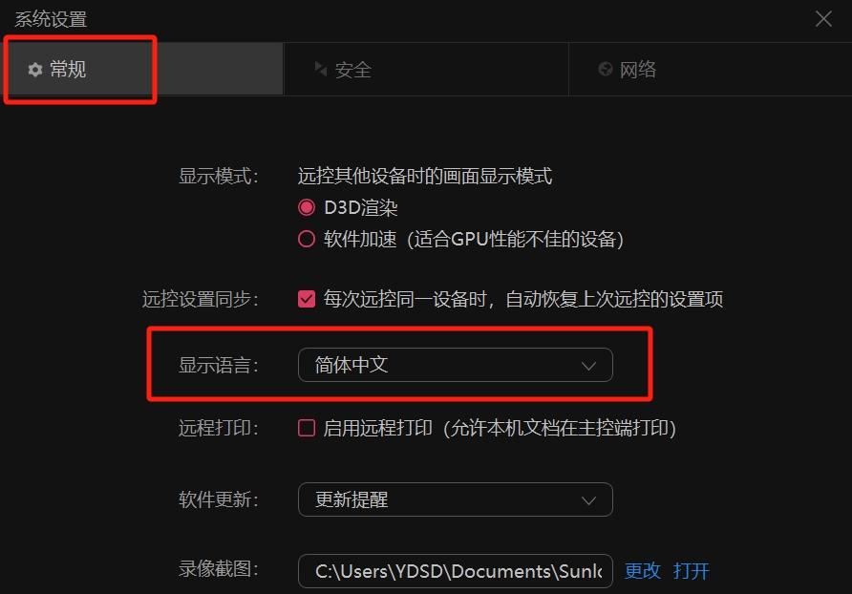Screen dimensions: 852x594
Task: Enable the 启用远程打印 checkbox
Action: [x=307, y=428]
